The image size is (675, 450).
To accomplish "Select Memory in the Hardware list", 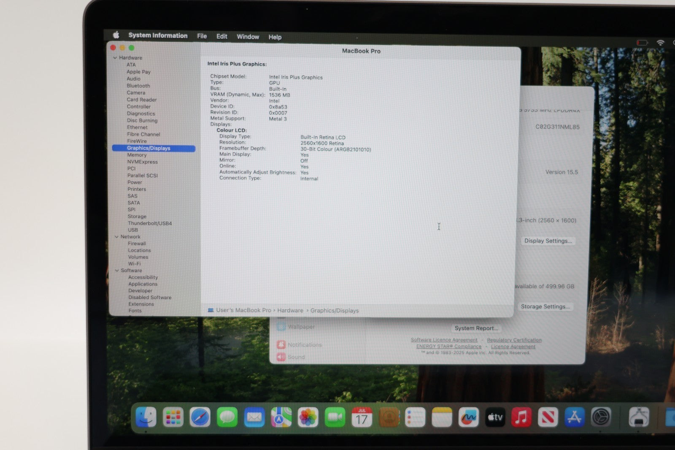I will [137, 155].
